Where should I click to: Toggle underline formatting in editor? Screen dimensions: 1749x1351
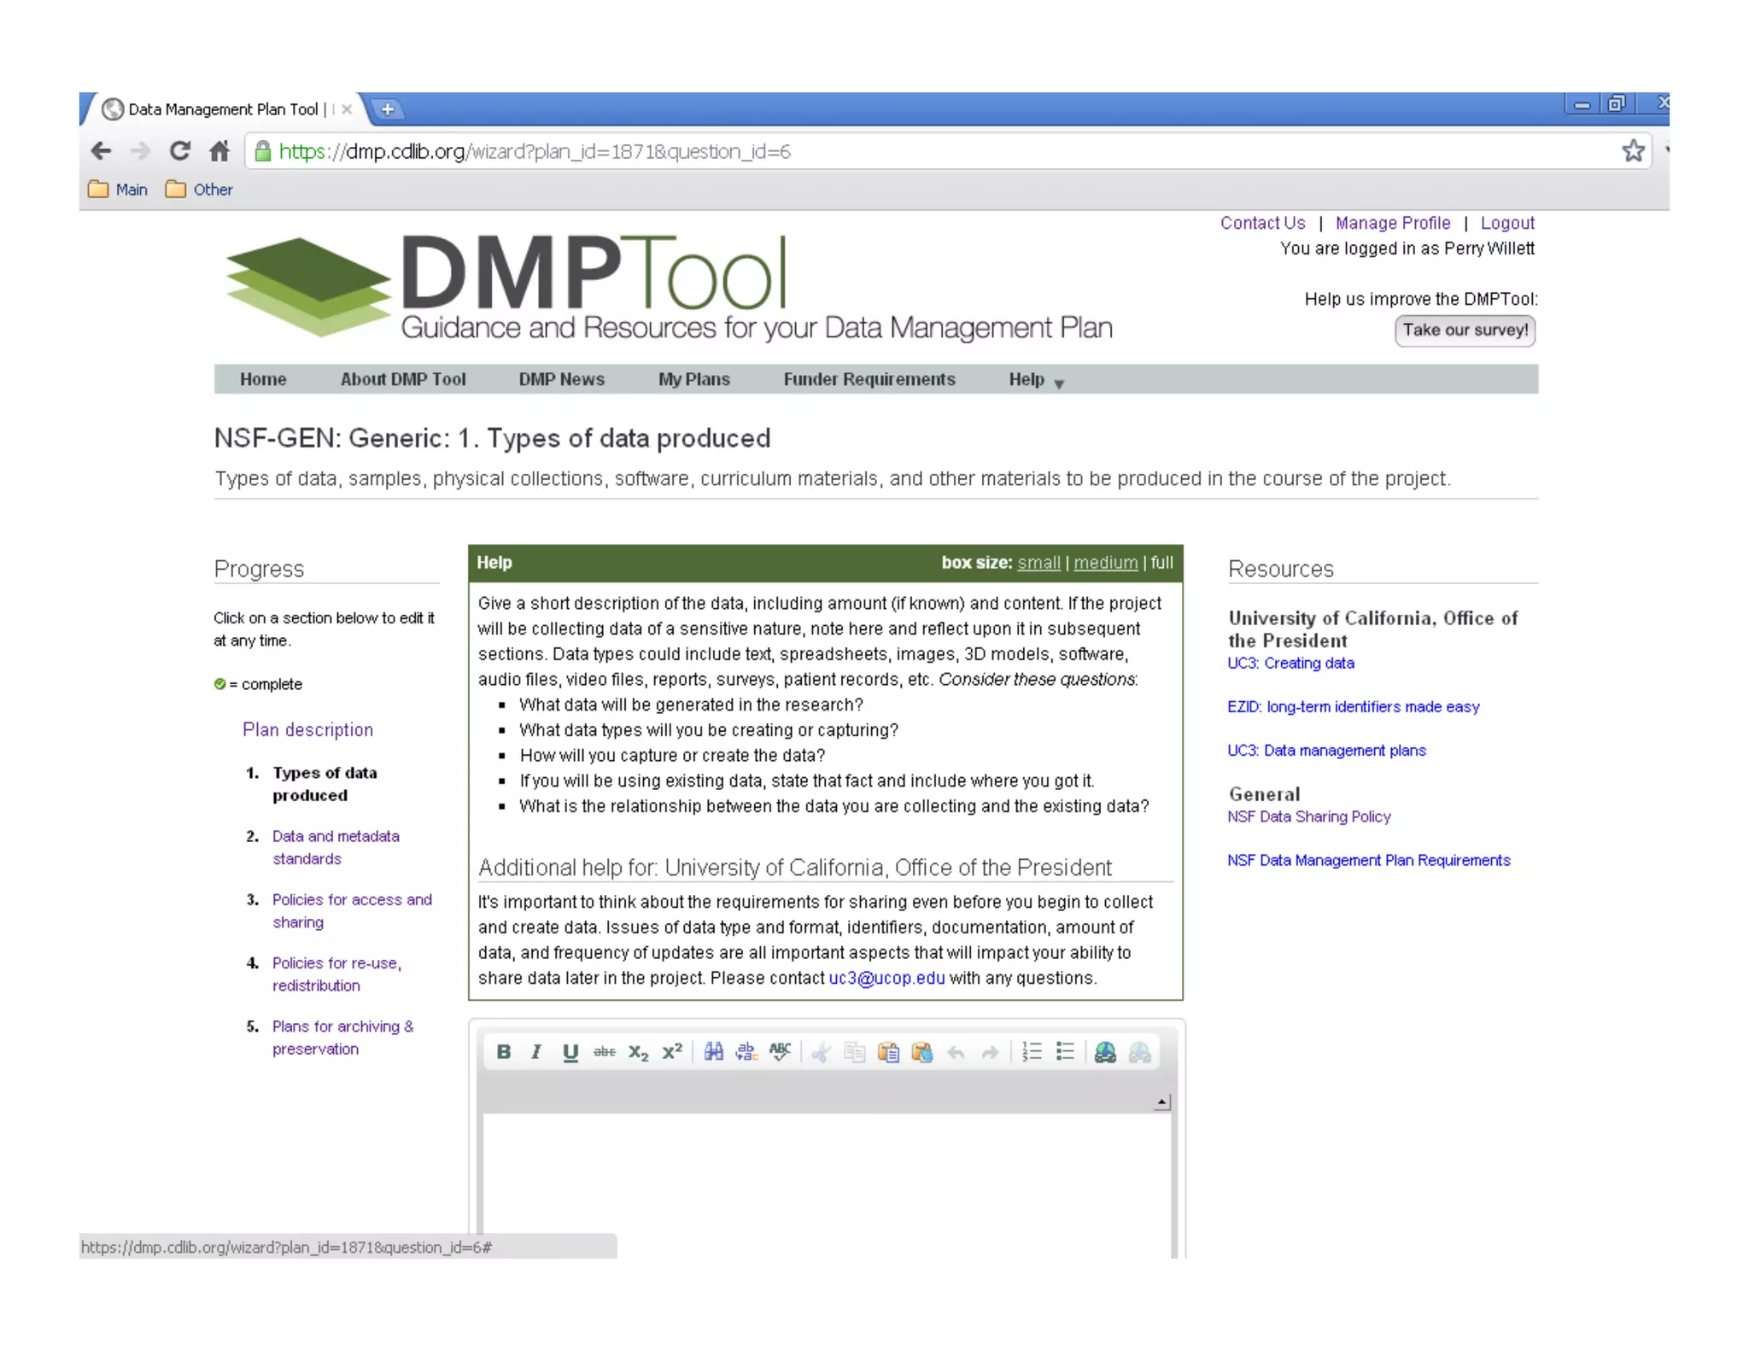pos(570,1052)
